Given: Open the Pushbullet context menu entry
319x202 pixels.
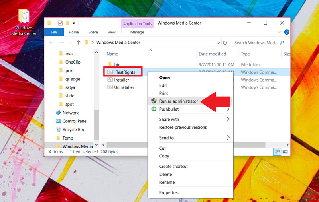Looking at the screenshot, I should [169, 109].
